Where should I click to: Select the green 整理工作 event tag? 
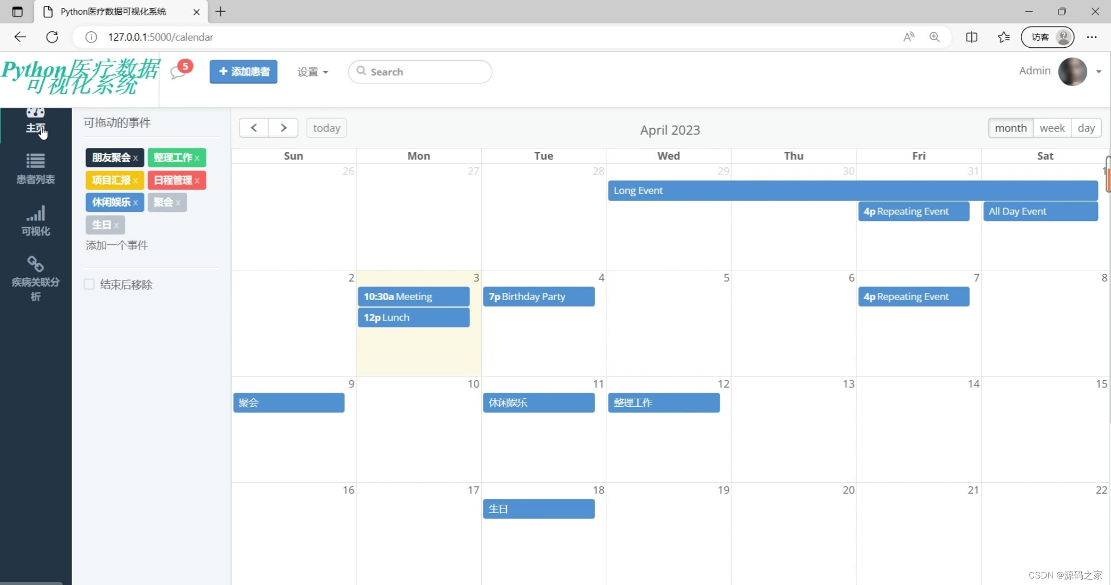172,158
